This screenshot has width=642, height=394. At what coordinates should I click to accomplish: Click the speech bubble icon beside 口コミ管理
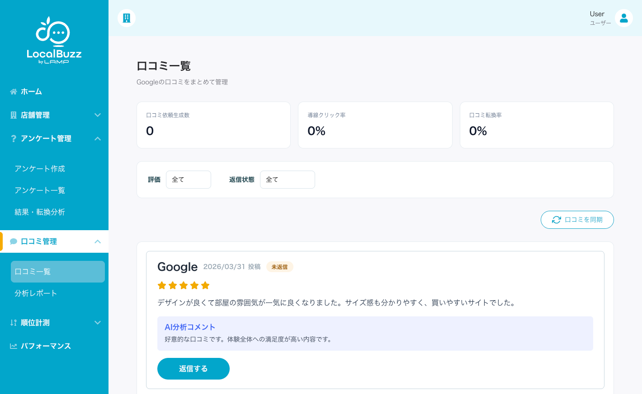[14, 241]
